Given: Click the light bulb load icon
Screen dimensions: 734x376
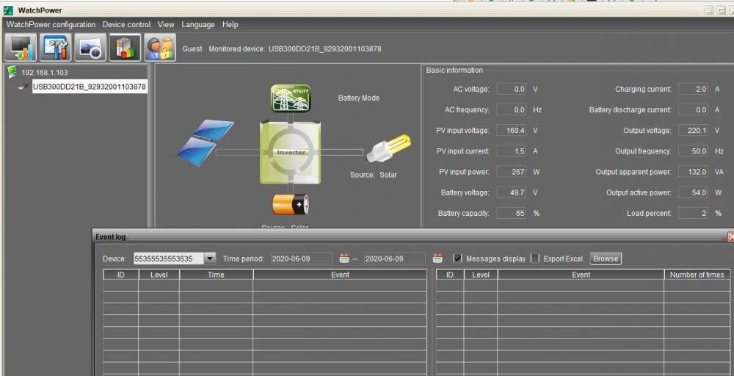Looking at the screenshot, I should coord(388,148).
